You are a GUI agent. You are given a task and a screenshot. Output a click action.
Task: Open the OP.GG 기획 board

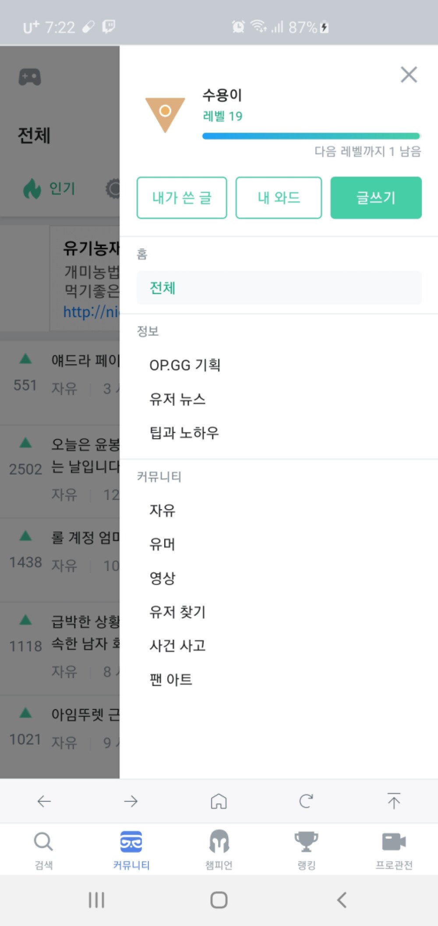click(x=185, y=365)
